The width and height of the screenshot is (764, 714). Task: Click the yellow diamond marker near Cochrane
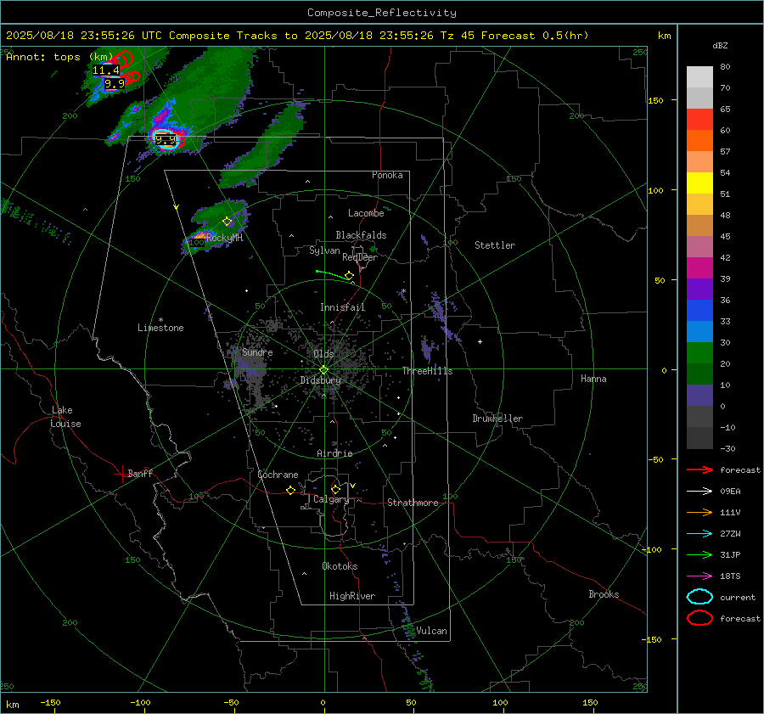[291, 491]
